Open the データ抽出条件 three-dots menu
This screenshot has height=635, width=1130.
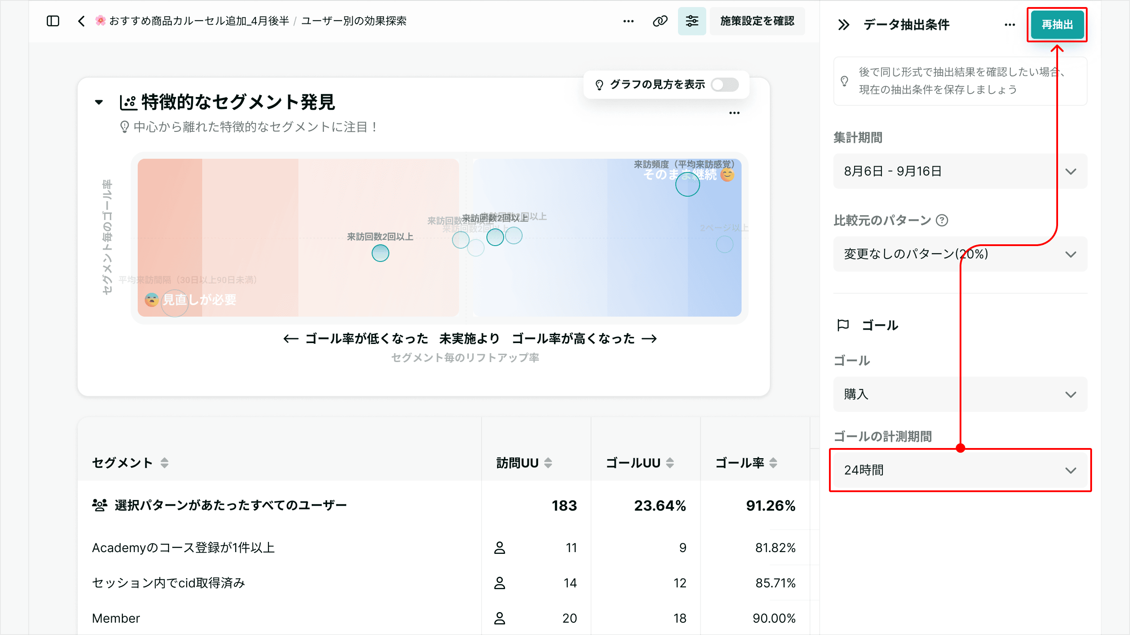1010,25
